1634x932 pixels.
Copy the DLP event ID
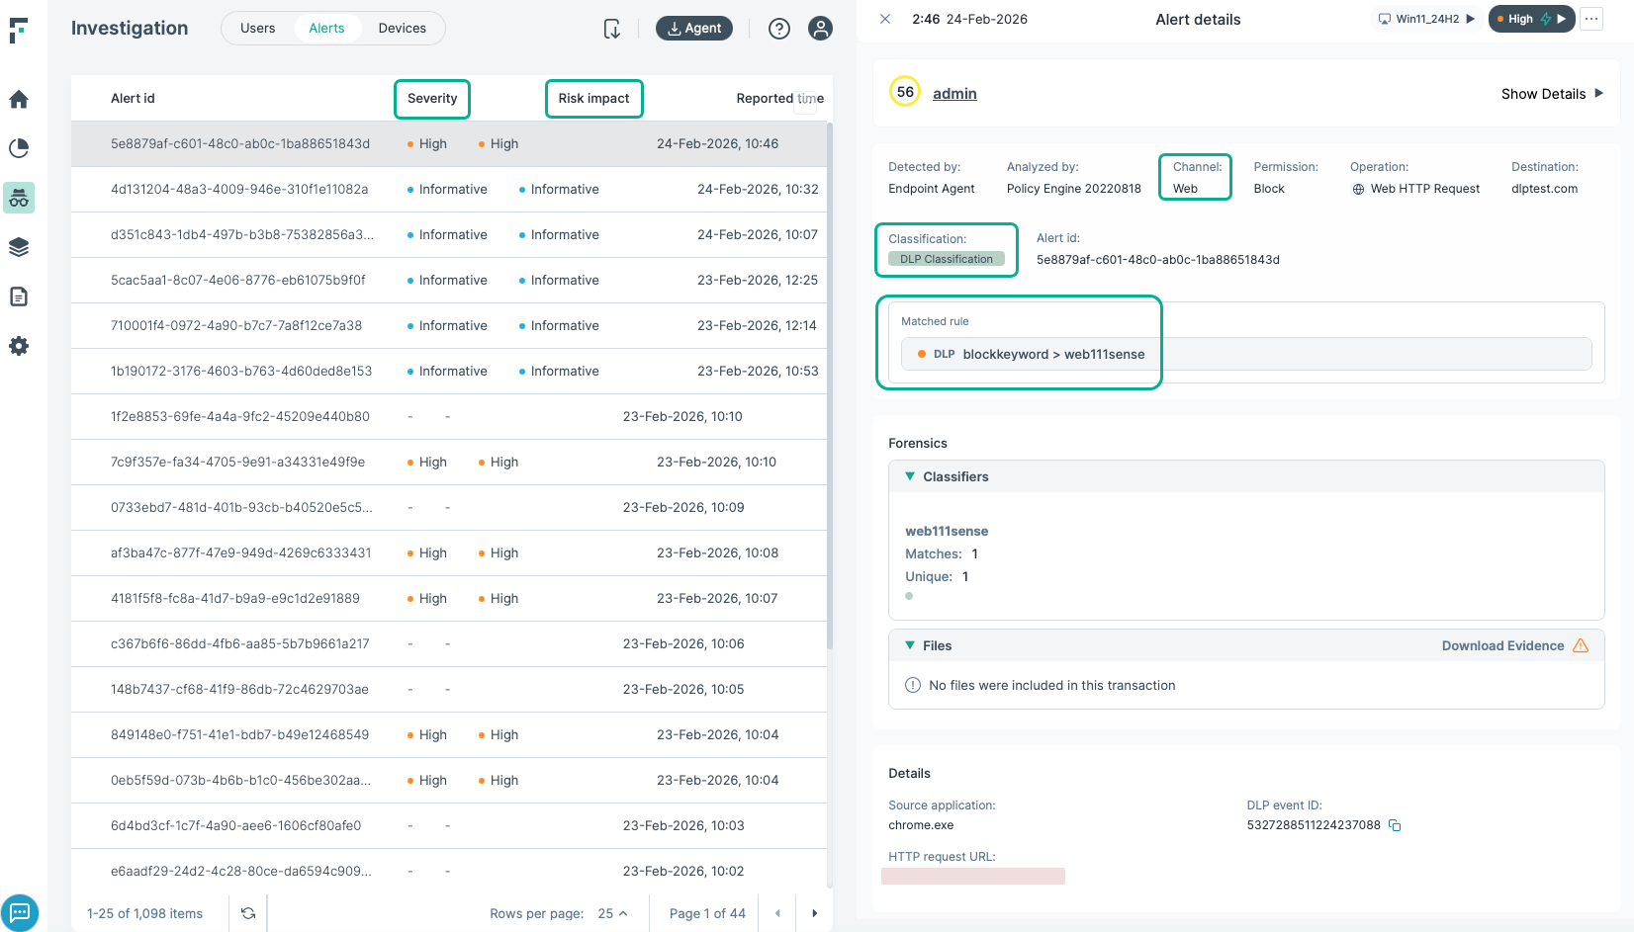click(1395, 825)
